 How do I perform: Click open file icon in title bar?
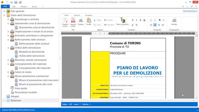pyautogui.click(x=11, y=2)
